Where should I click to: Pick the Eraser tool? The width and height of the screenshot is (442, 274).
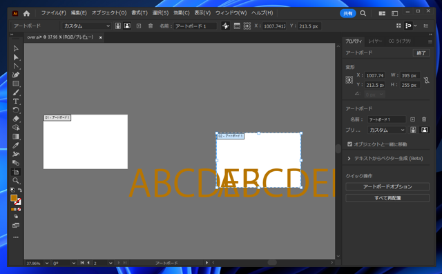tap(16, 119)
